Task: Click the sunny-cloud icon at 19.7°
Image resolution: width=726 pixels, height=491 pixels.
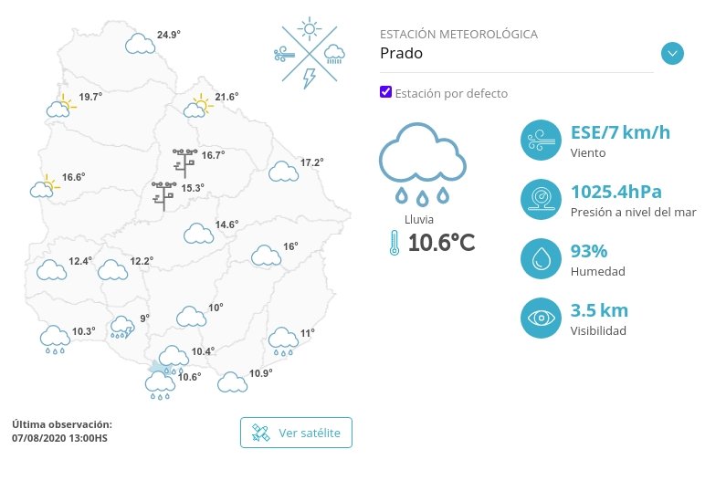Action: point(60,107)
